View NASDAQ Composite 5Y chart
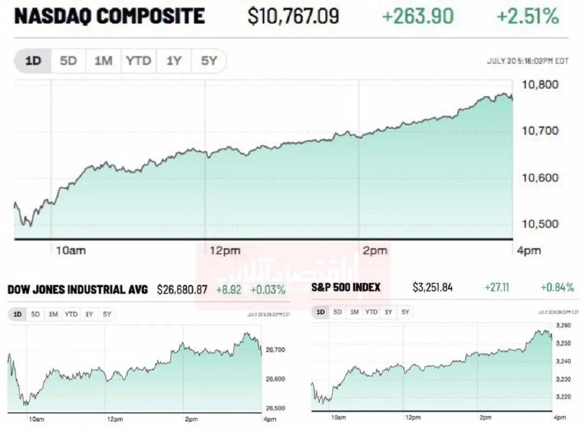 pyautogui.click(x=209, y=61)
